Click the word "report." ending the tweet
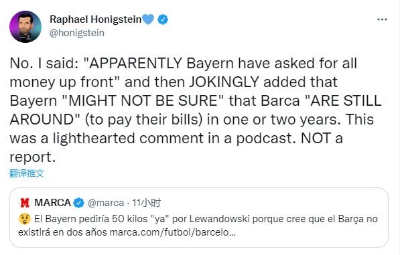The height and width of the screenshot is (255, 400). pyautogui.click(x=32, y=157)
